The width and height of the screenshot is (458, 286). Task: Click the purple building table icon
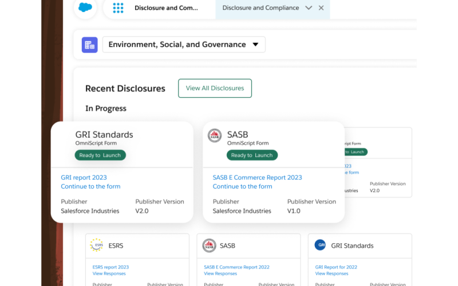tap(90, 45)
